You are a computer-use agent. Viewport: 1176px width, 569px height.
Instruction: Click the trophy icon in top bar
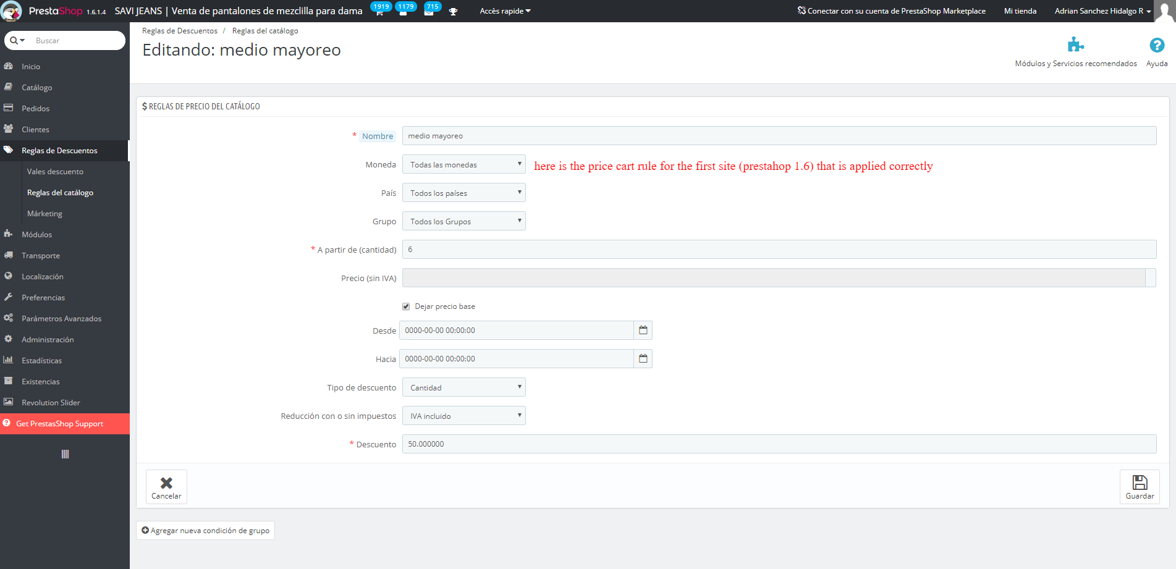453,12
